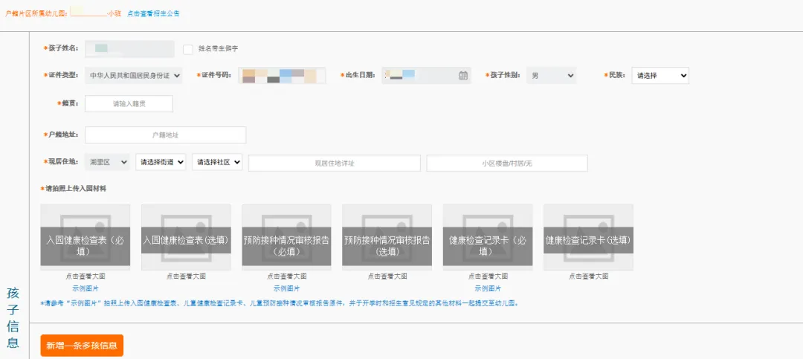Viewport: 803px width, 359px height.
Task: Click 点击查看大图 under 入园健康检查表（必填）
Action: [x=85, y=276]
